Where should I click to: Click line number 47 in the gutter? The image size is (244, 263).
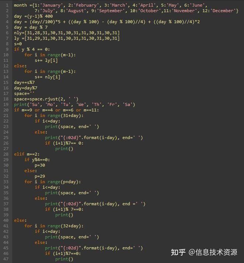[6, 259]
